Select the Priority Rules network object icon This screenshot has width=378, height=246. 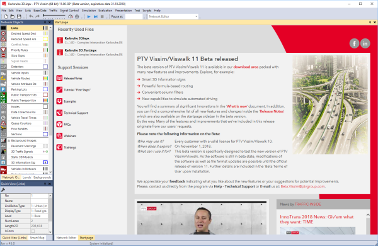[x=3, y=50]
